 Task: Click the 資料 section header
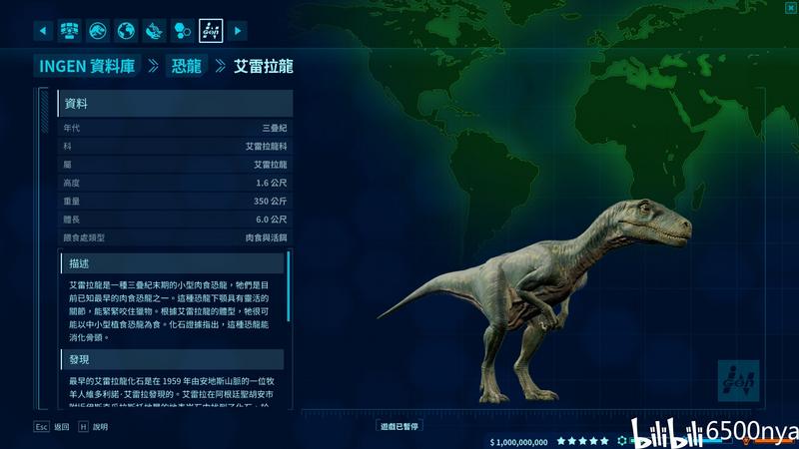[x=175, y=104]
